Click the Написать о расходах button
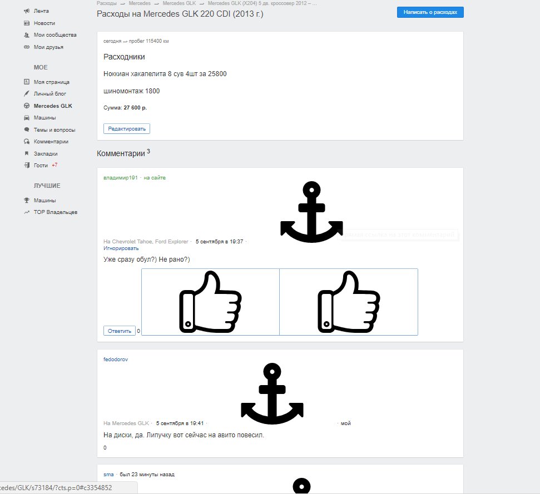Screen dimensions: 540x494 (x=430, y=12)
